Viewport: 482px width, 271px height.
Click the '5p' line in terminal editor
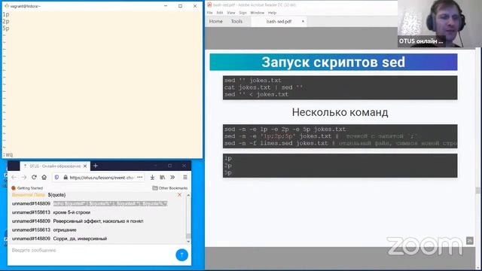(6, 29)
